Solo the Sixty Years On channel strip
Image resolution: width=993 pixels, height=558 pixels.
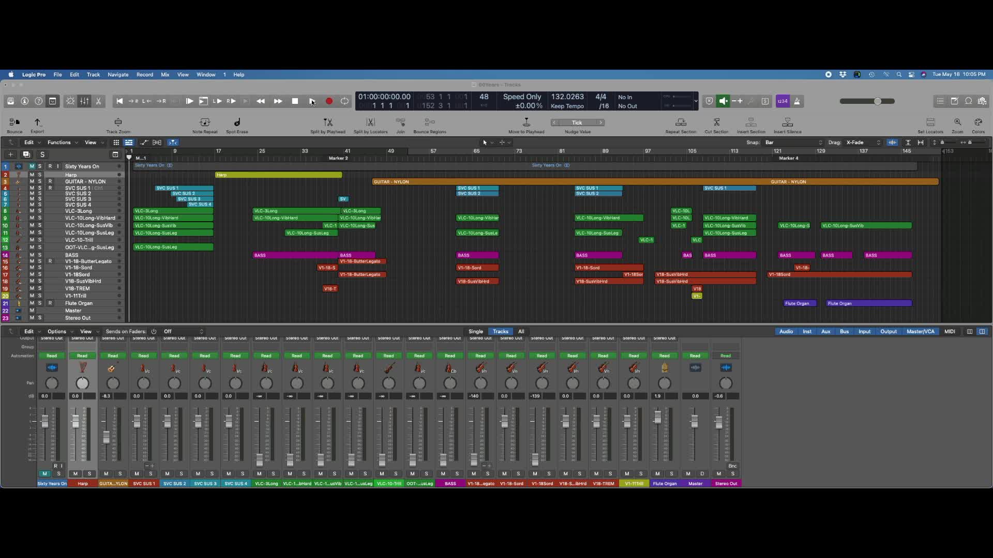click(58, 474)
